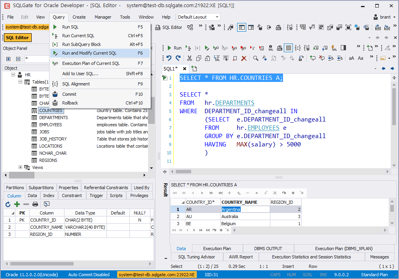The height and width of the screenshot is (279, 399).
Task: Select the EMPLOYEES table in the object tree
Action: pyautogui.click(x=50, y=125)
